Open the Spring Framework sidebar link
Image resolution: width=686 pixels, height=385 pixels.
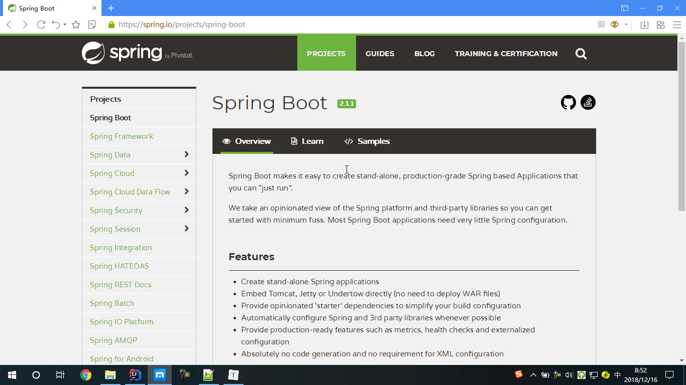(122, 136)
